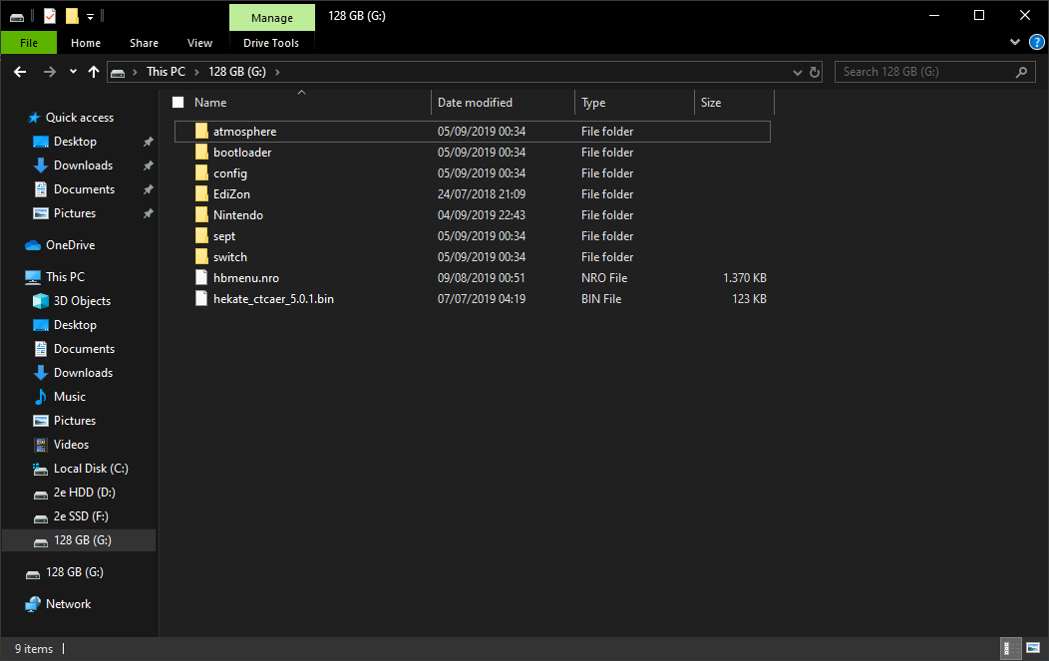Click the Up one level arrow
Viewport: 1049px width, 661px height.
tap(94, 72)
